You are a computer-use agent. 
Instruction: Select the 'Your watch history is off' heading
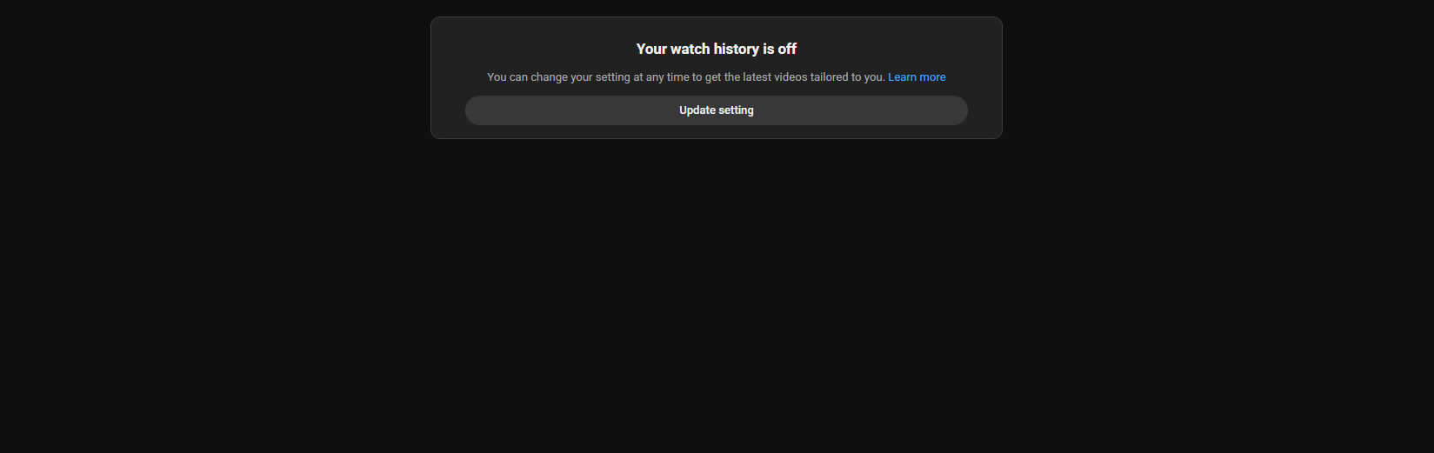716,49
